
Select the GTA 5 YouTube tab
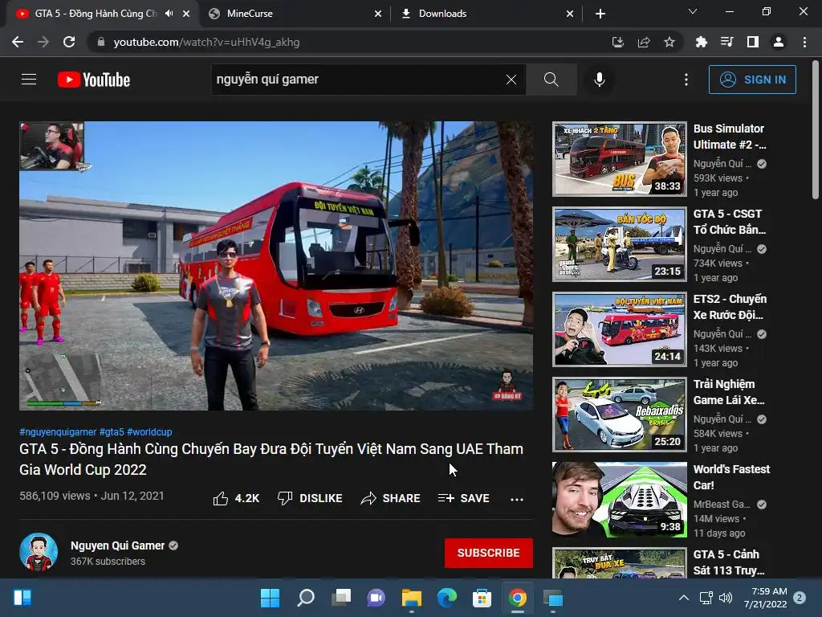(x=96, y=14)
